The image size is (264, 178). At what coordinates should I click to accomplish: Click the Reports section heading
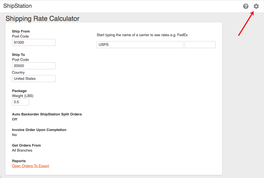[19, 161]
